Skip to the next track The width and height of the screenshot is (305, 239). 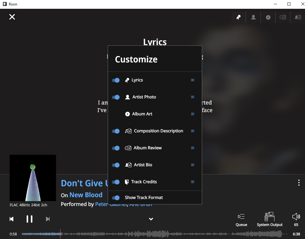click(48, 219)
